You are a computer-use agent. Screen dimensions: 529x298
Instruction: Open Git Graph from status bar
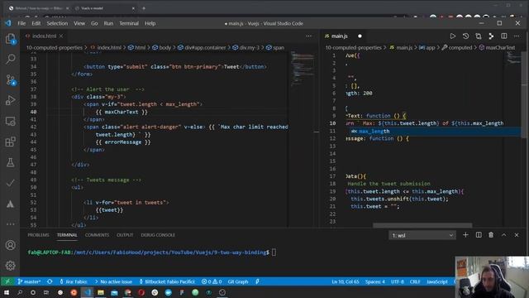[238, 281]
